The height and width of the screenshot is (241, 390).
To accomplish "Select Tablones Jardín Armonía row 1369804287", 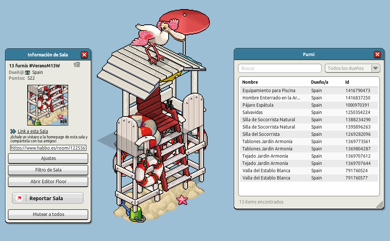I will [x=309, y=149].
